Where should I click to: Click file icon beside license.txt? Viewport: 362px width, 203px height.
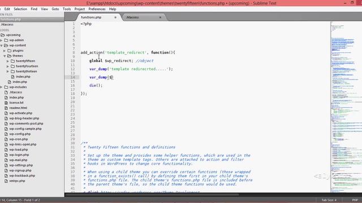[x=6, y=103]
